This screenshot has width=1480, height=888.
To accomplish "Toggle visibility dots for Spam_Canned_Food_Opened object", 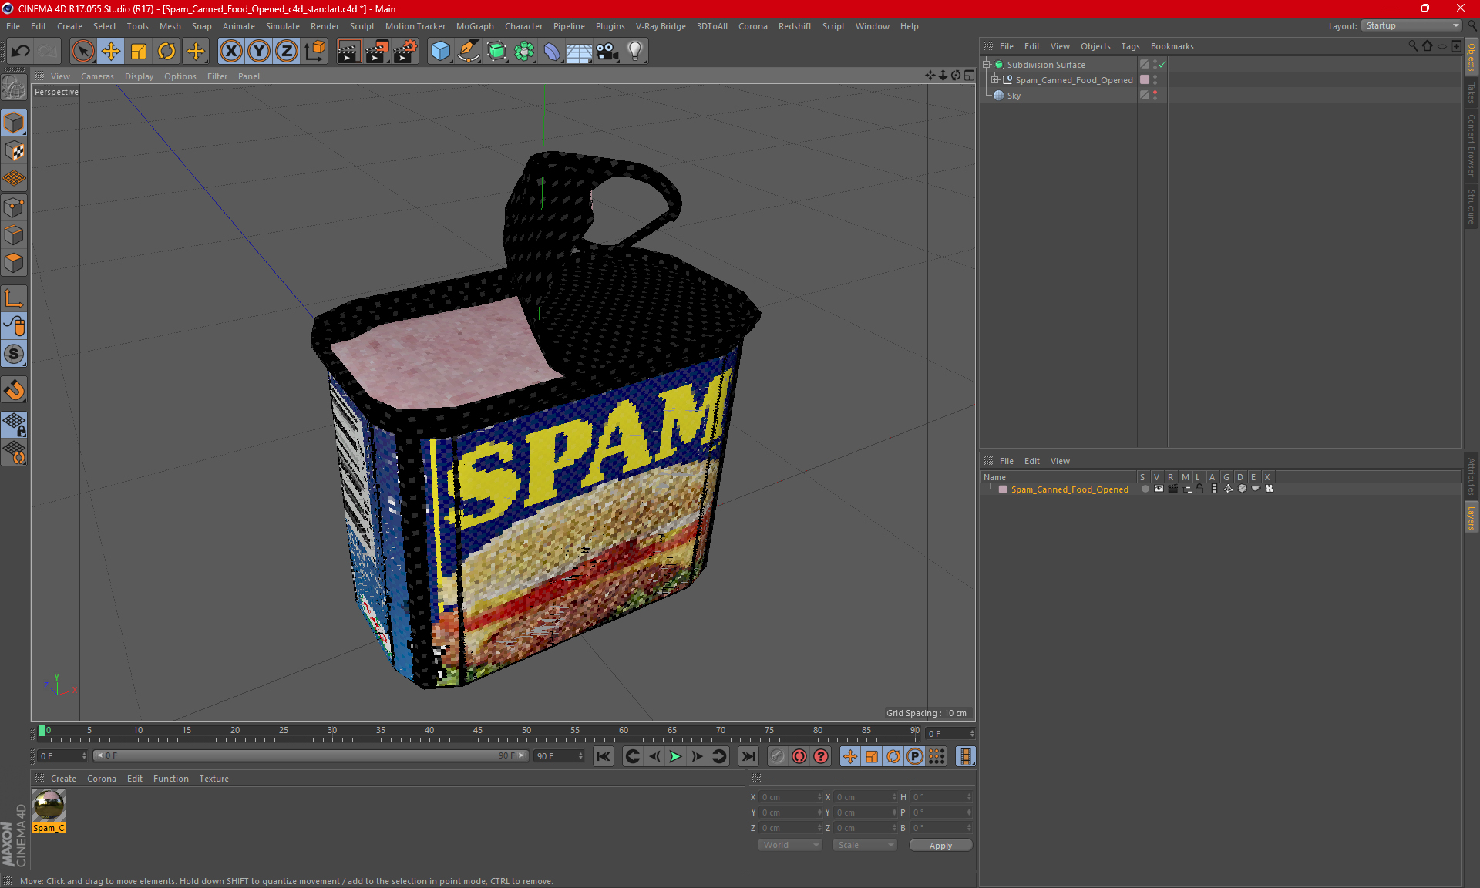I will point(1155,80).
